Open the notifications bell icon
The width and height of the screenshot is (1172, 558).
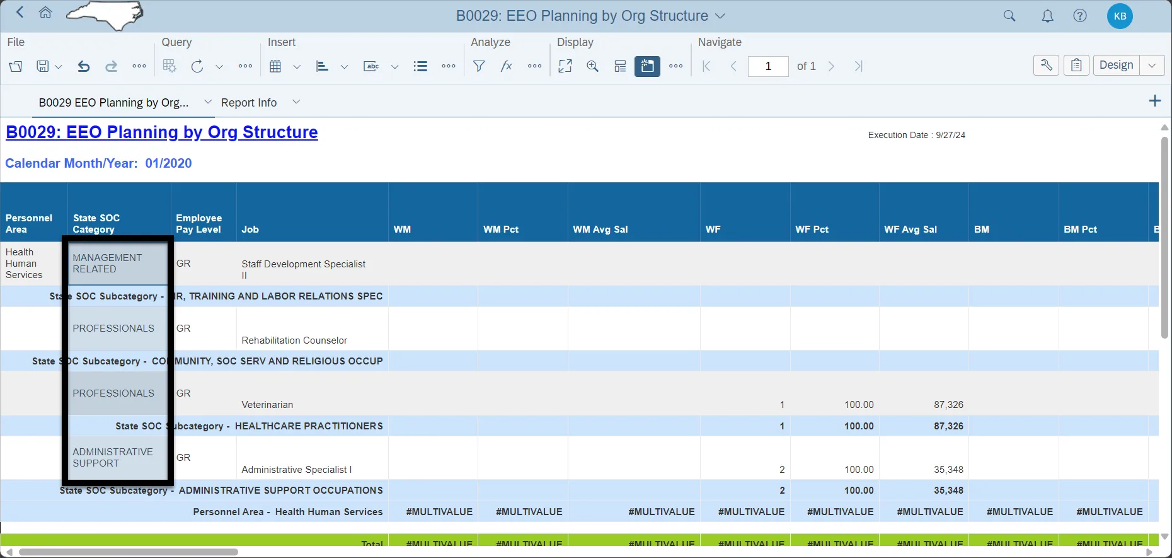[1047, 16]
